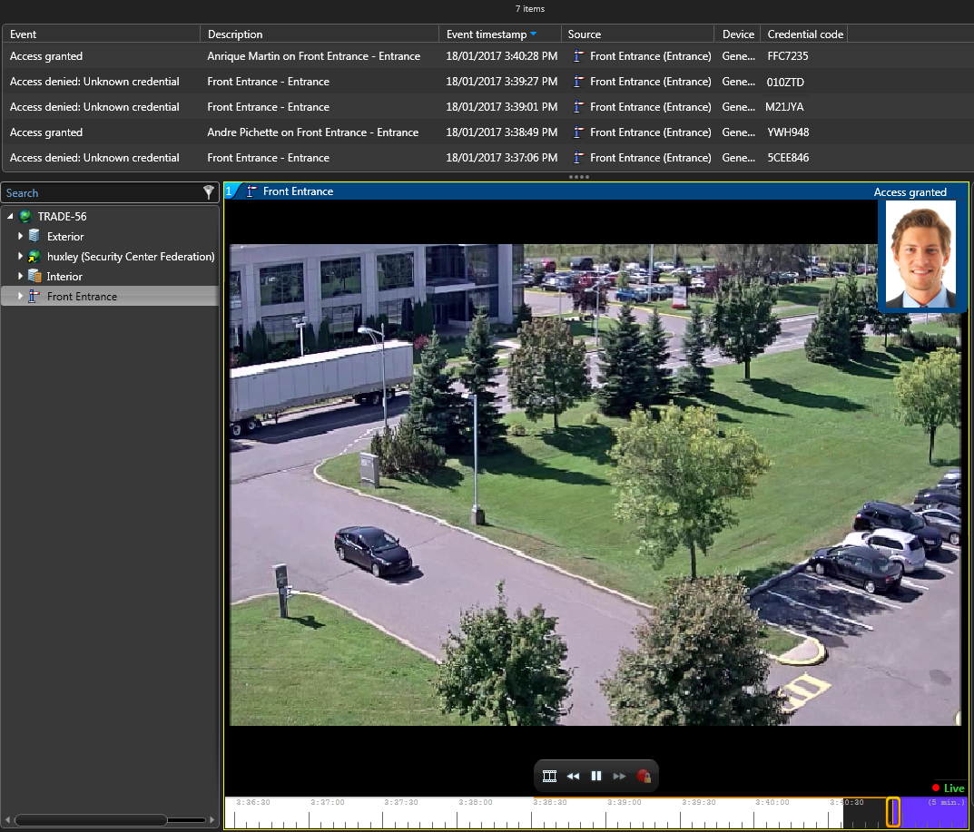Expand the Front Entrance tree node

pyautogui.click(x=22, y=296)
